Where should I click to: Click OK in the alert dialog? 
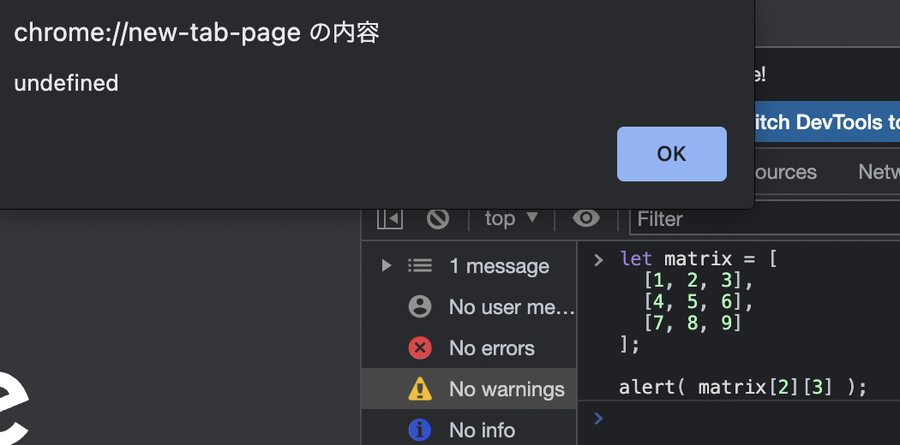(671, 154)
